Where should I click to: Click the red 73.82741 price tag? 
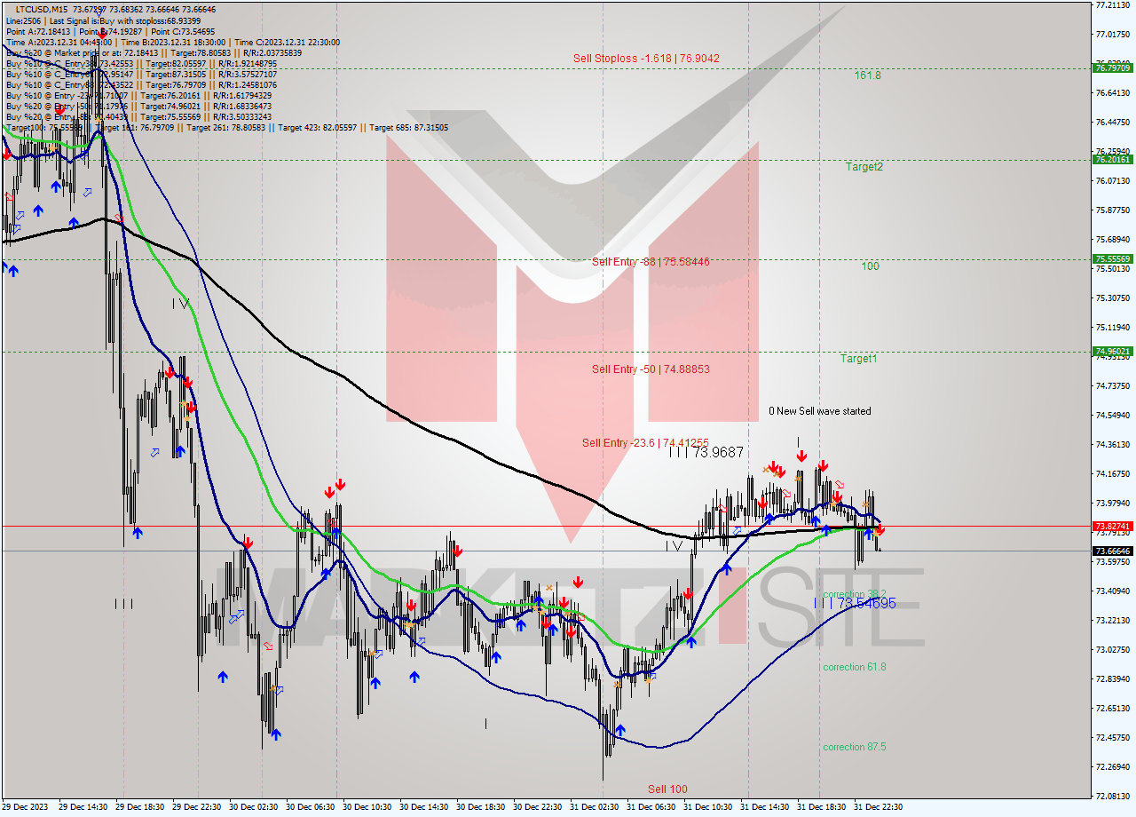1113,527
